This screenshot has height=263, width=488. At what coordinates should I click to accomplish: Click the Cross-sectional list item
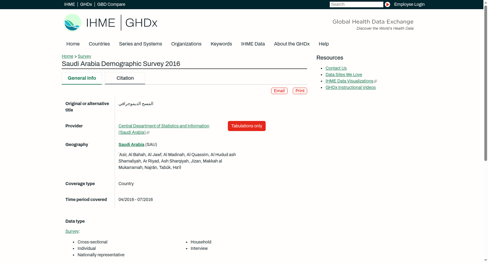point(92,242)
